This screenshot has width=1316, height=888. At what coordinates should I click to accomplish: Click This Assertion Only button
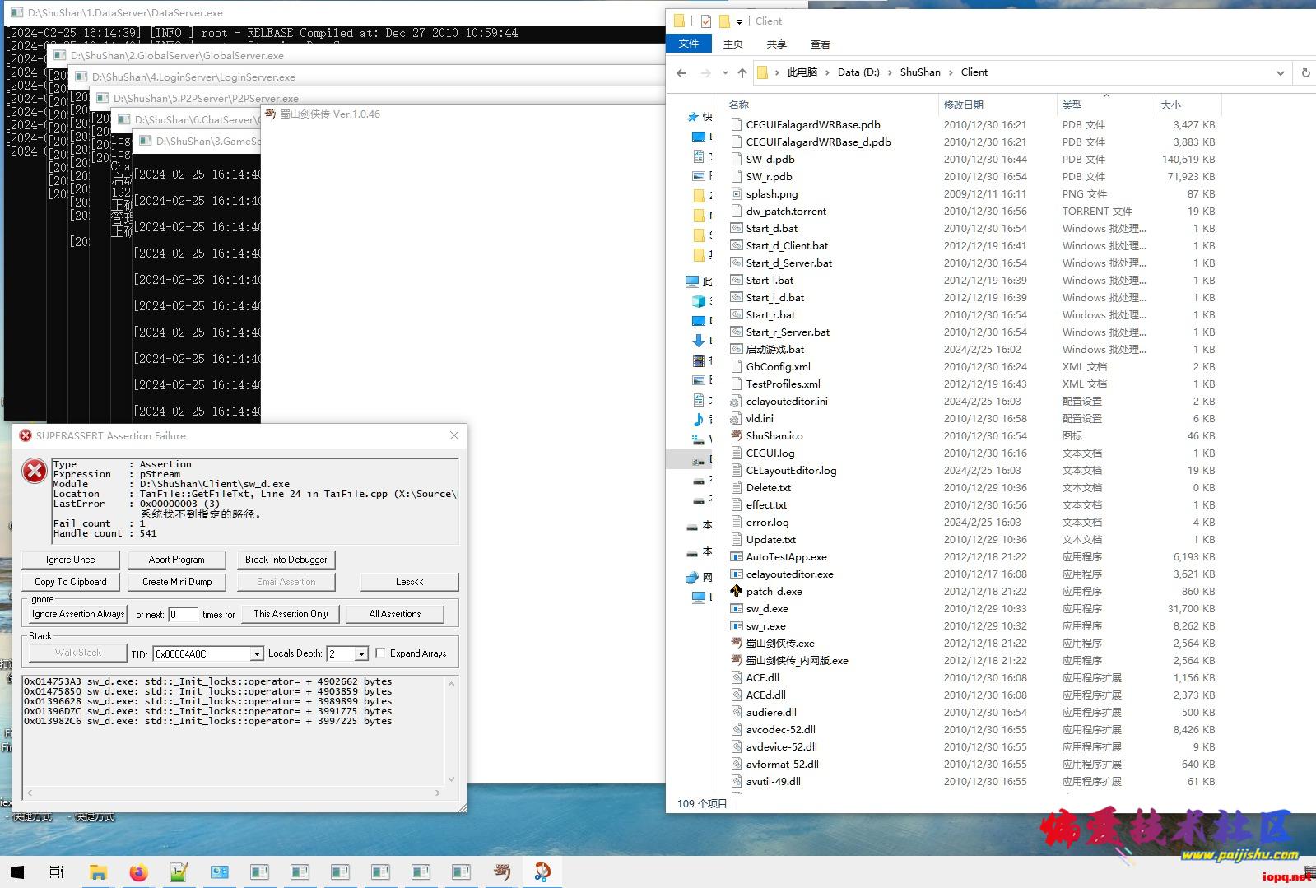point(291,614)
